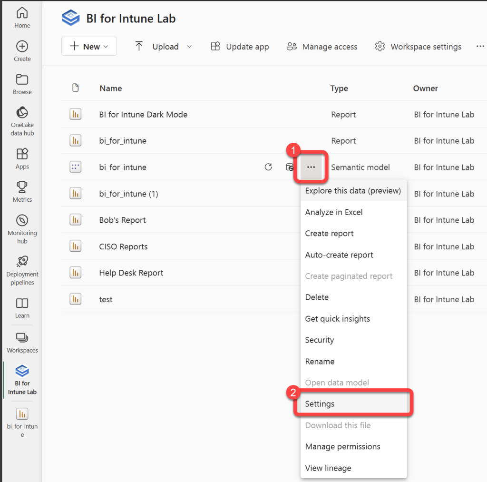Expand the Upload dropdown arrow
This screenshot has height=482, width=487.
(x=189, y=47)
